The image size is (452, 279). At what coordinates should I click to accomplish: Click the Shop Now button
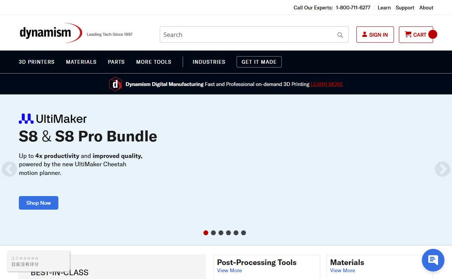[x=38, y=203]
